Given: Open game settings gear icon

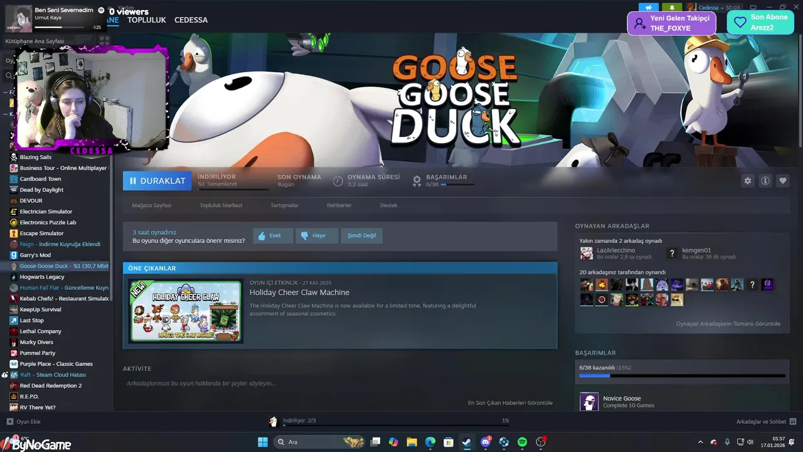Looking at the screenshot, I should click(747, 181).
